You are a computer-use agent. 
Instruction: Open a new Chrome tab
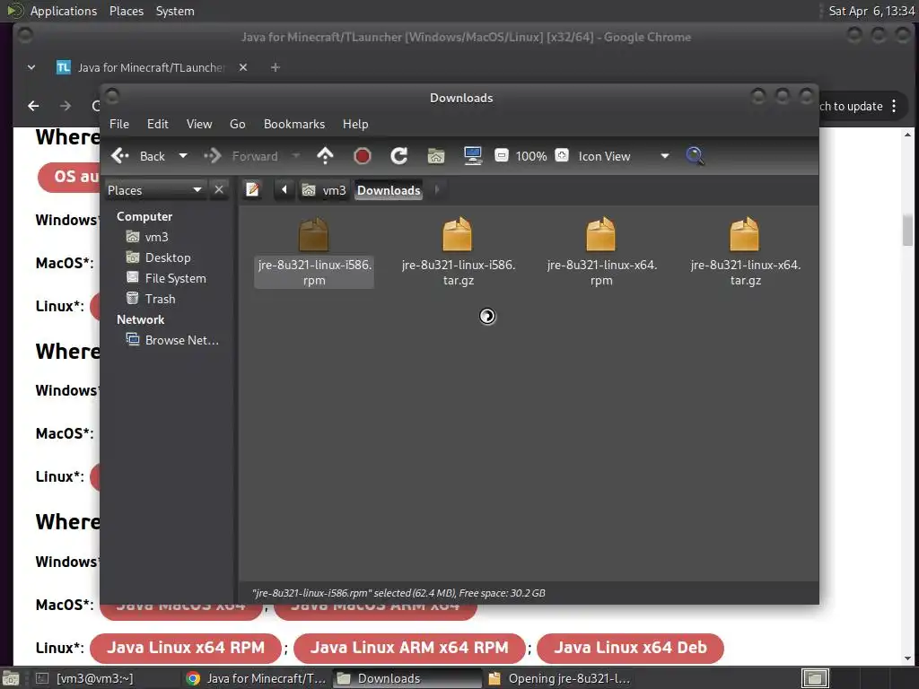(x=275, y=67)
